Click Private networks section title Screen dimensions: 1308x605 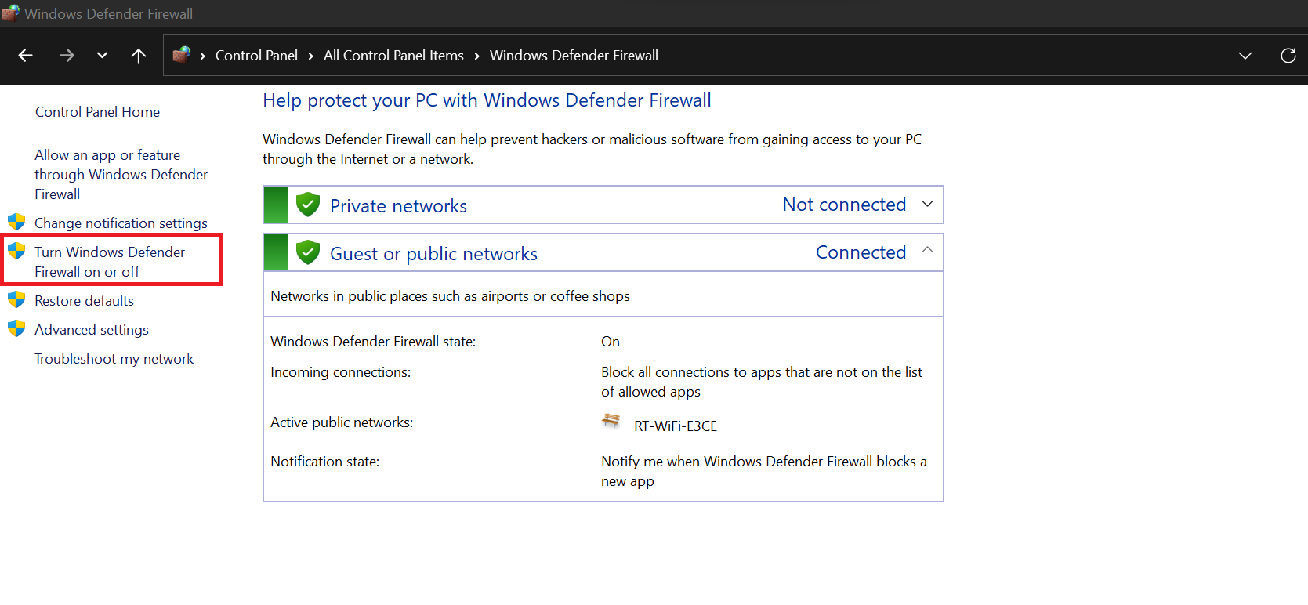coord(398,206)
